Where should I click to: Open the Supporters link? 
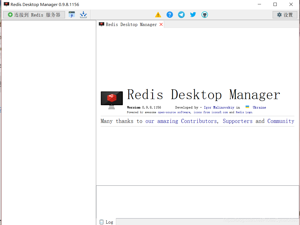click(238, 121)
